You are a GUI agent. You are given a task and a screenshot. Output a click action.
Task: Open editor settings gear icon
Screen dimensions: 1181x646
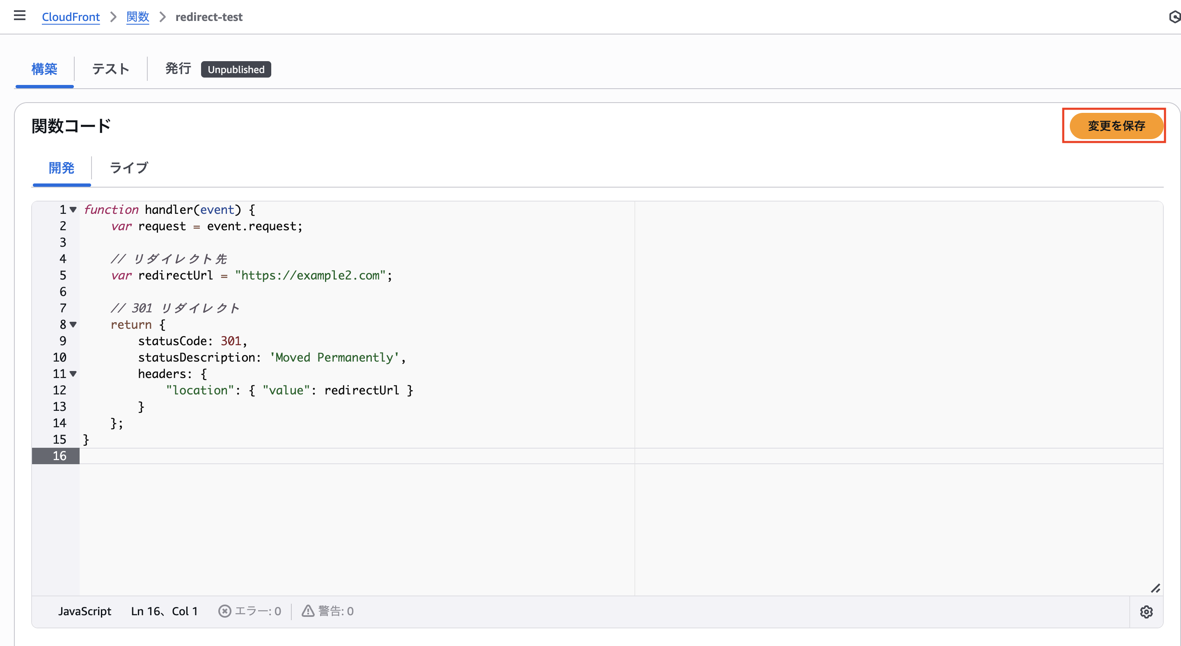[x=1146, y=612]
